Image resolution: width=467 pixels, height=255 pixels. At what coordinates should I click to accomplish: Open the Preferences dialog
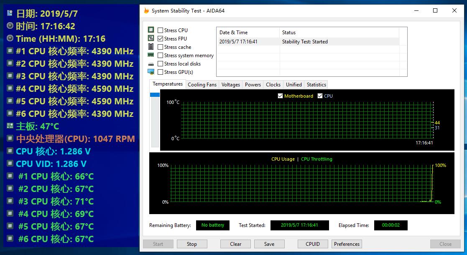tap(347, 244)
